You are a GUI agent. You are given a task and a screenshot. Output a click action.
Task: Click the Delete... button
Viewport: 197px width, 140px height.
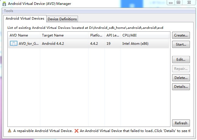pyautogui.click(x=181, y=78)
